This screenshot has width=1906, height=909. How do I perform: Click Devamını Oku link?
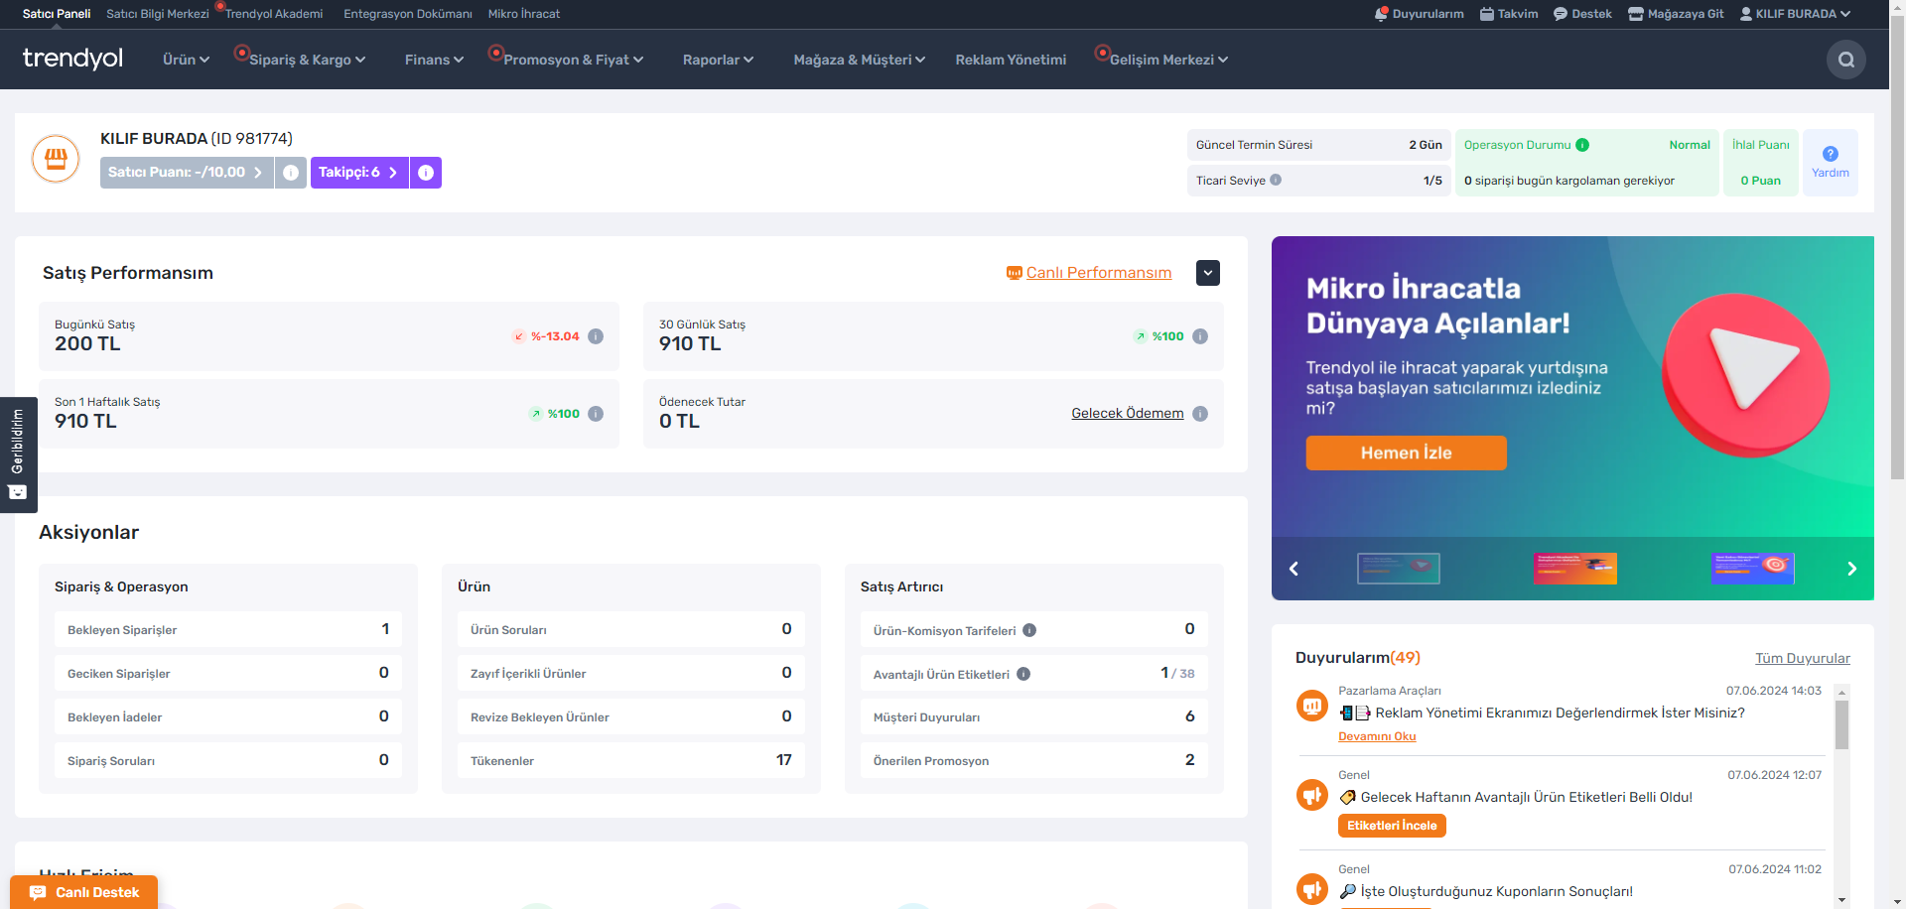pyautogui.click(x=1377, y=736)
